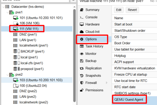Select the Hotplug option row
Viewport: 157px width, 105px height.
134,56
